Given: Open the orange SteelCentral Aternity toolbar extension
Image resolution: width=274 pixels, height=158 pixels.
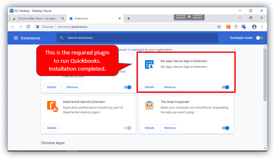Looking at the screenshot, I should click(x=228, y=27).
